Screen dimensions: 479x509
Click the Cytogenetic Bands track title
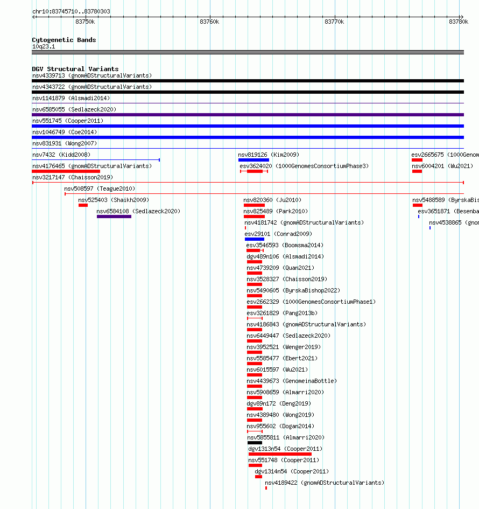coord(64,40)
